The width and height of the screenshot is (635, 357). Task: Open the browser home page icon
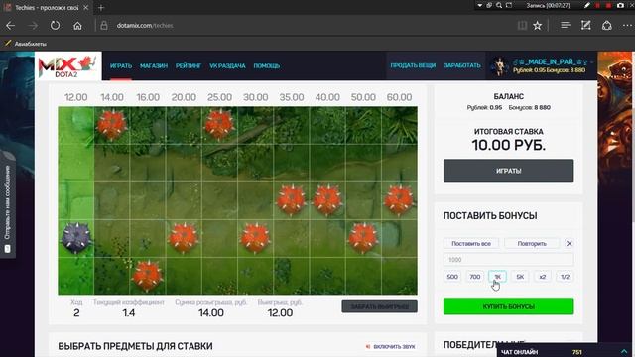click(77, 26)
